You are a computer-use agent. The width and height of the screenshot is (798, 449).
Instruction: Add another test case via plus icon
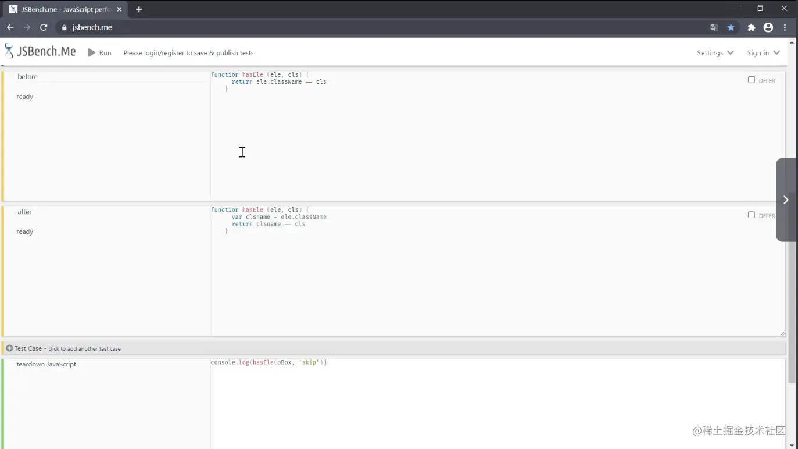point(9,348)
